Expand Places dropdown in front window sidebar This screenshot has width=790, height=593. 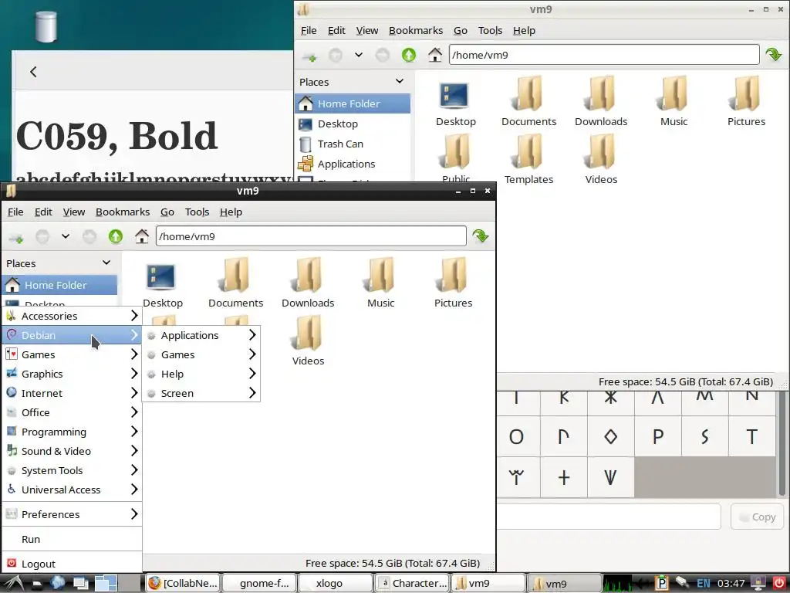click(x=106, y=263)
